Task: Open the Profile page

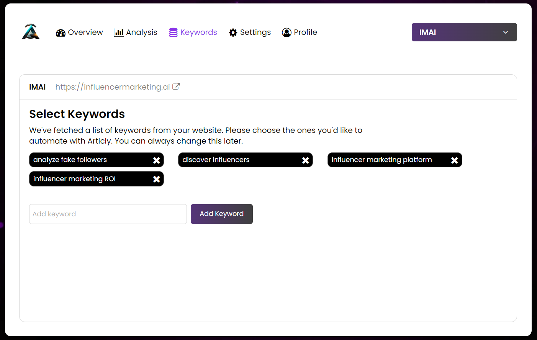Action: (x=300, y=33)
